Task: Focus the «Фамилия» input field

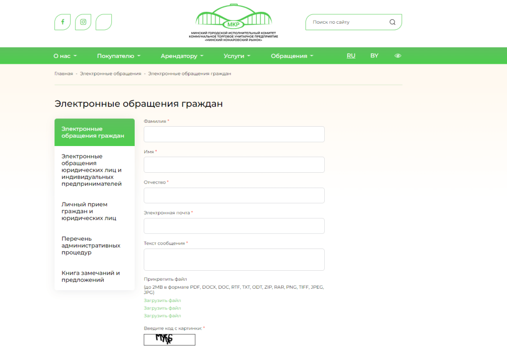Action: point(234,134)
